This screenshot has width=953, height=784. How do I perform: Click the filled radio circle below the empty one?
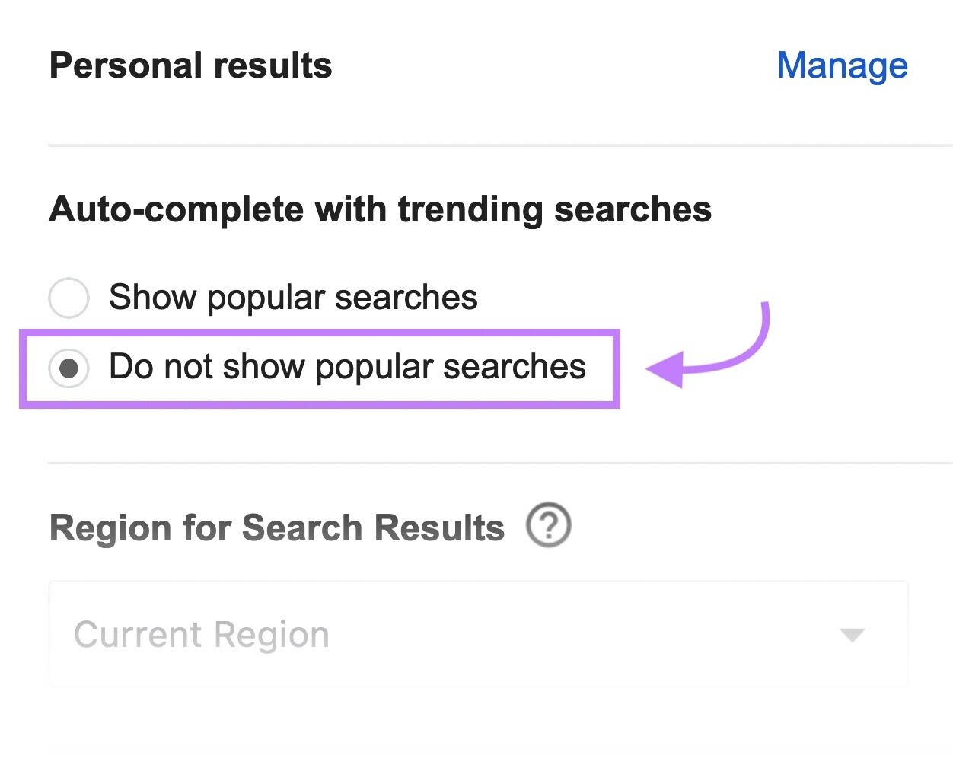tap(69, 368)
